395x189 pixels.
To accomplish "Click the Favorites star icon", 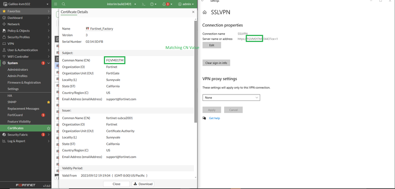I will [4, 11].
